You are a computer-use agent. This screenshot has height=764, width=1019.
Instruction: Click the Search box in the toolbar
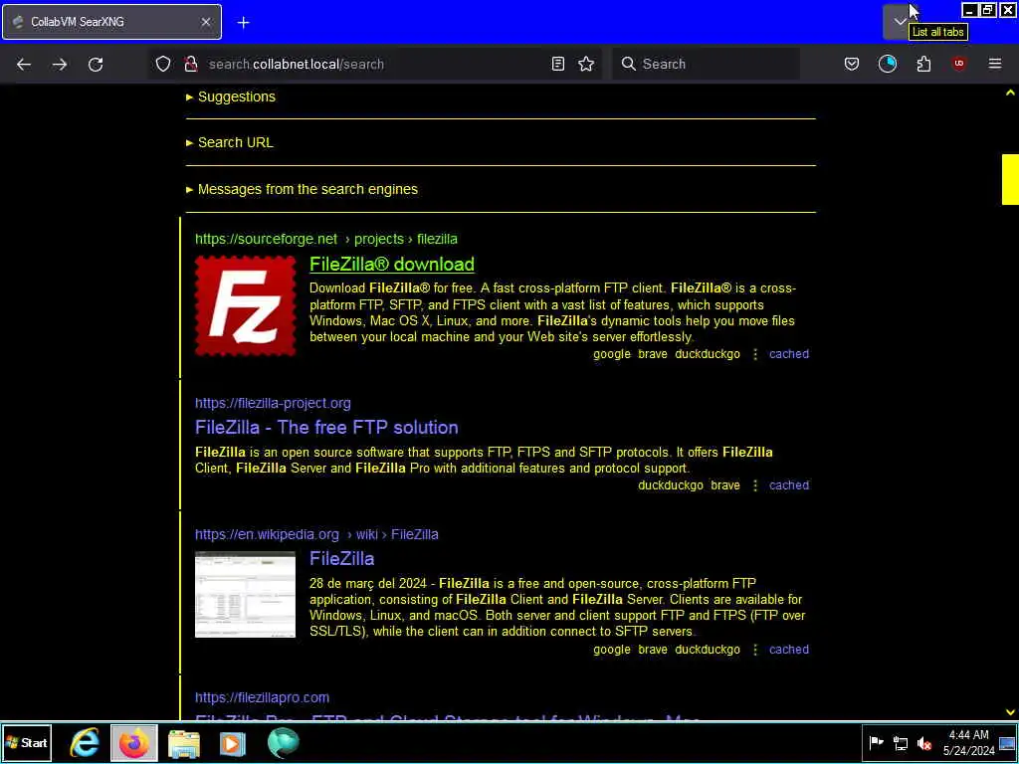click(x=706, y=64)
